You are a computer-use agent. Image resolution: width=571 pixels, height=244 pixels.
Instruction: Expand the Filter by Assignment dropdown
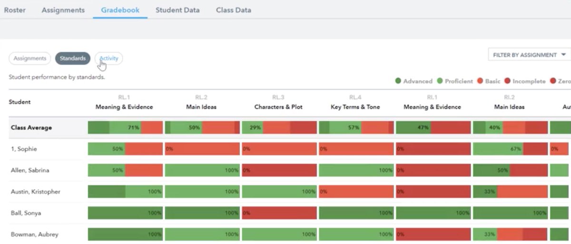(x=530, y=55)
